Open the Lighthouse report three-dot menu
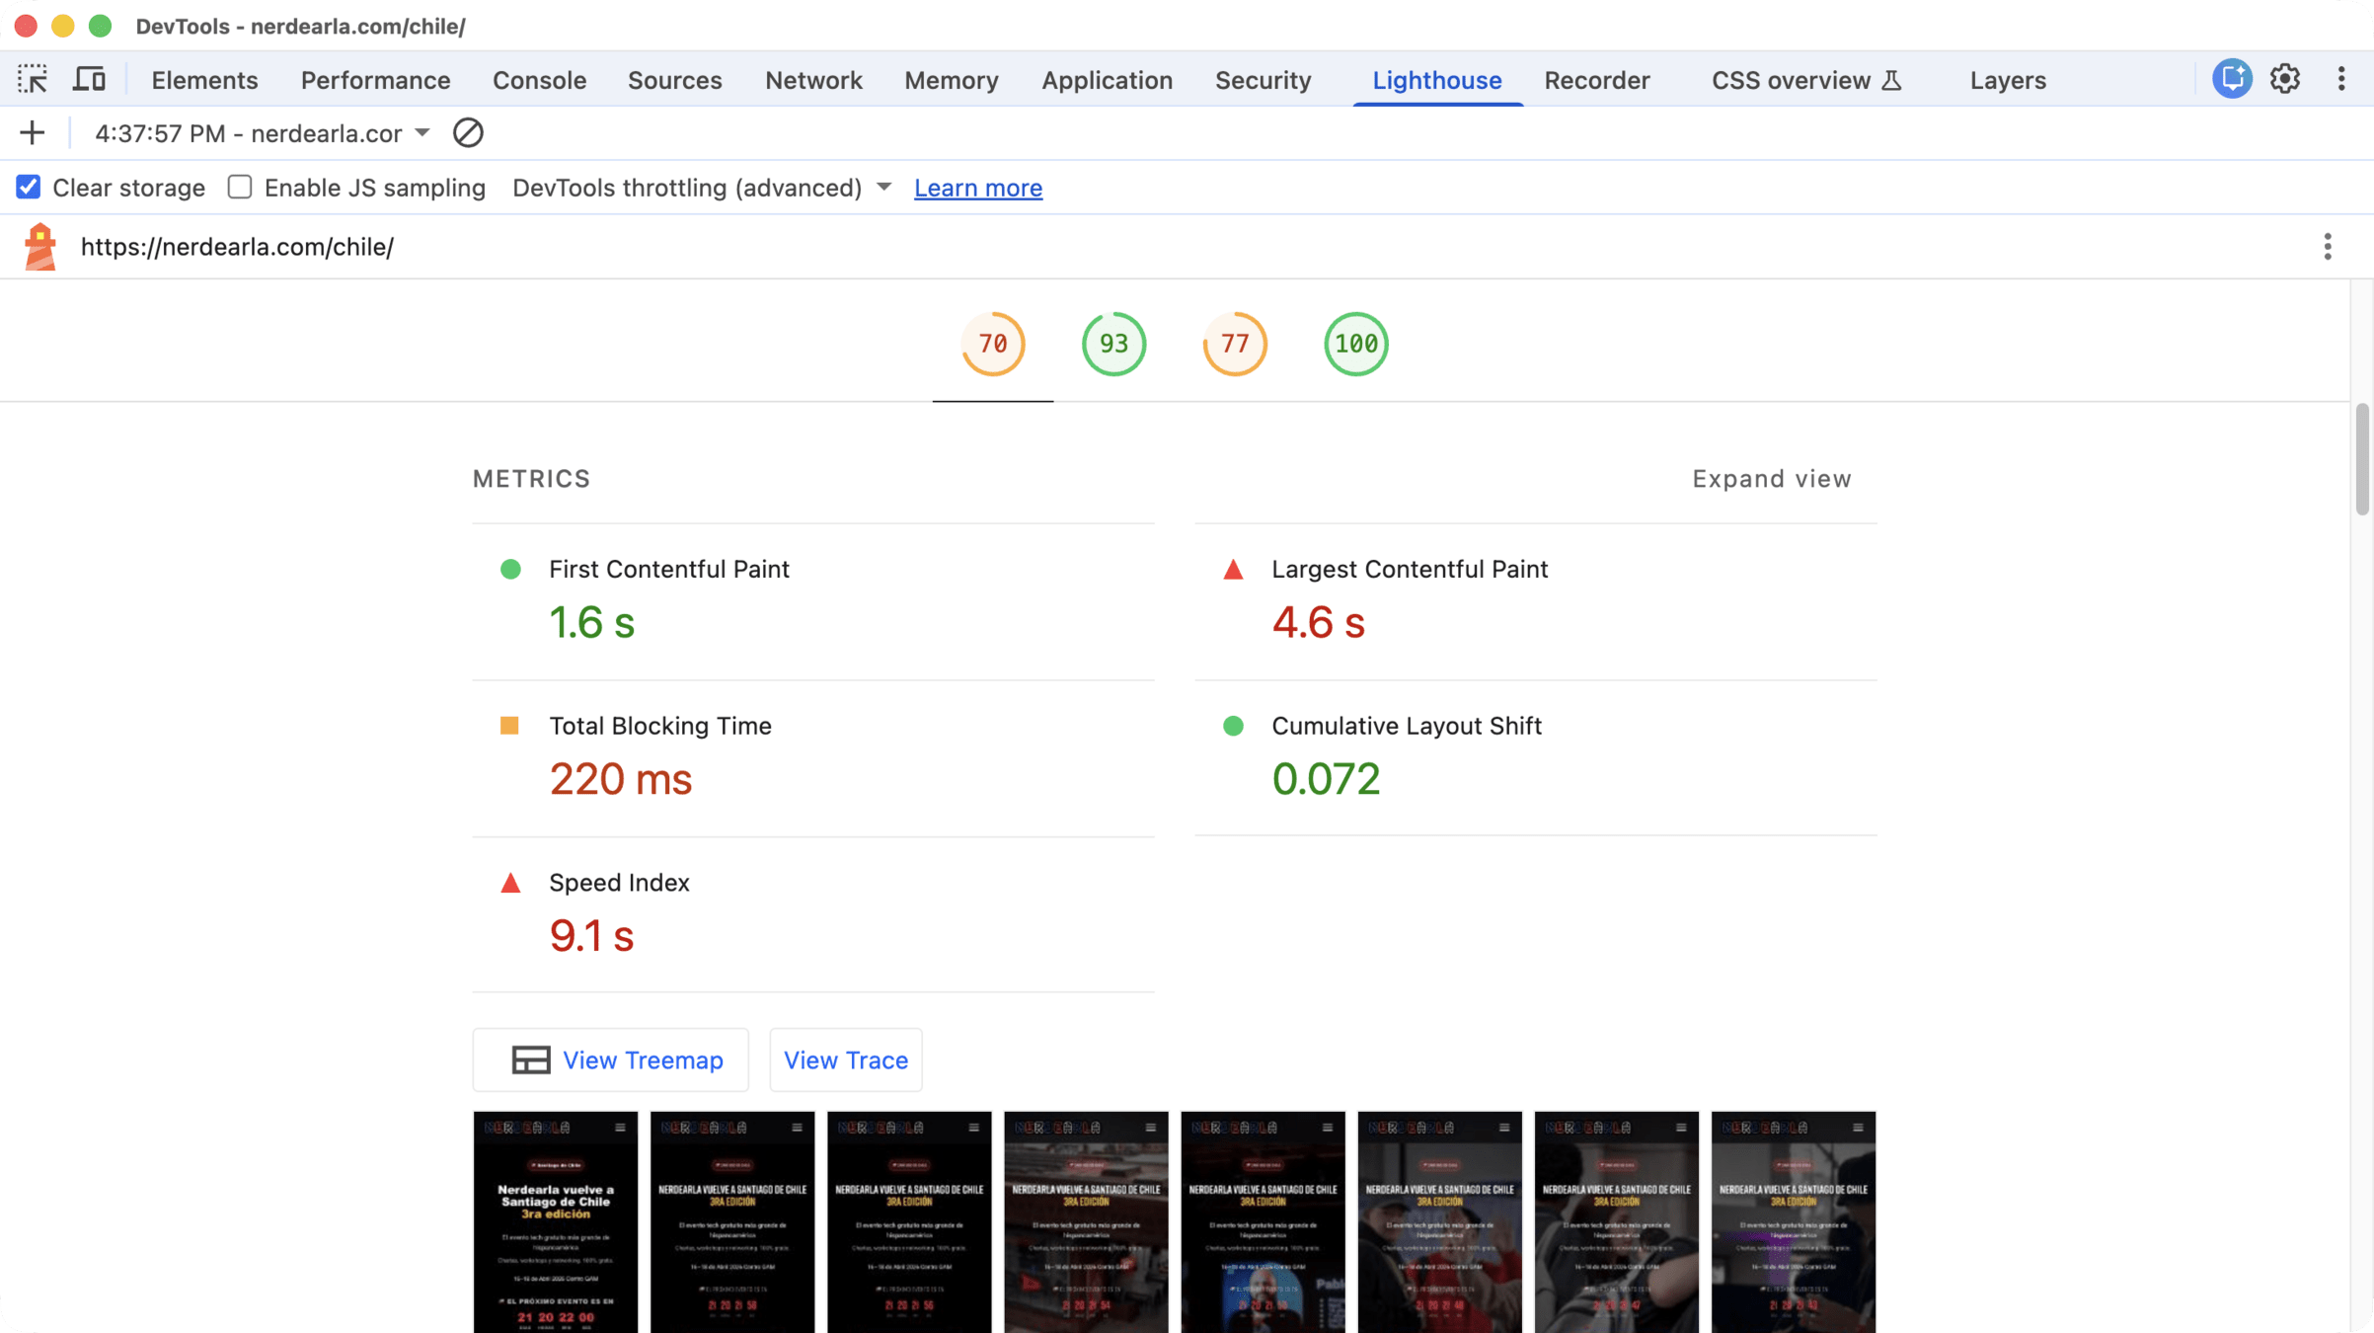 pos(2328,247)
